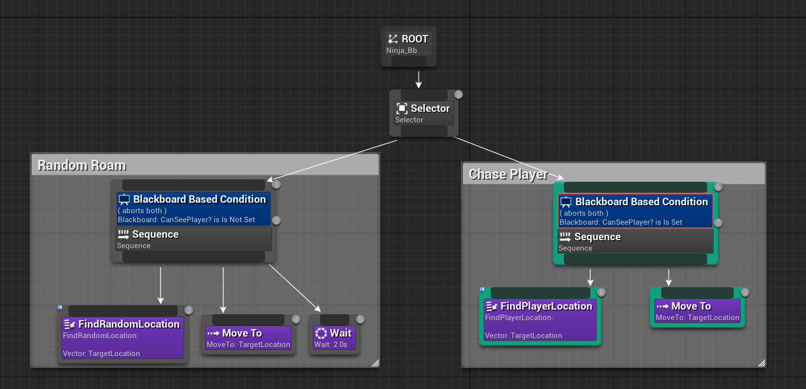This screenshot has height=389, width=806.
Task: Select the Chase Player comment header
Action: click(614, 174)
